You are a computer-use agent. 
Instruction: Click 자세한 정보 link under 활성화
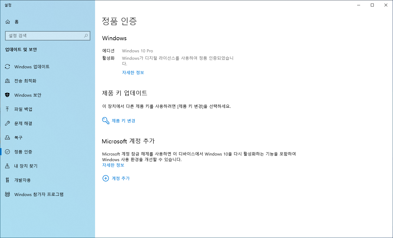click(133, 72)
